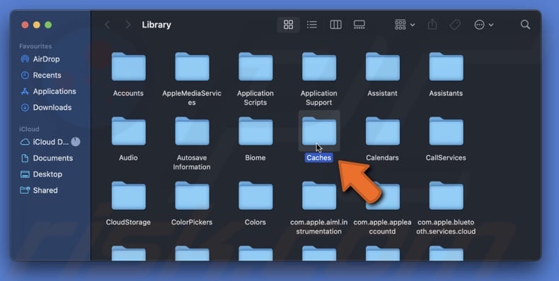Image resolution: width=559 pixels, height=281 pixels.
Task: Select the Biome folder icon
Action: click(x=255, y=131)
